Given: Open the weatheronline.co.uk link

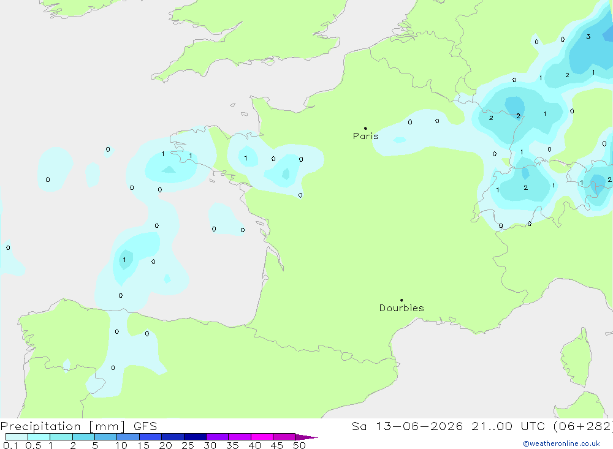Looking at the screenshot, I should (x=562, y=443).
